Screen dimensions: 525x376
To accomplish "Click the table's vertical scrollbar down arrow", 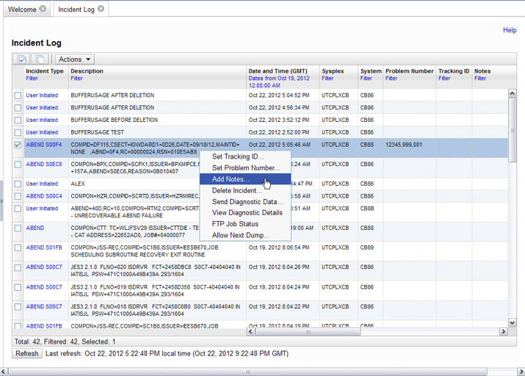I will [x=513, y=322].
